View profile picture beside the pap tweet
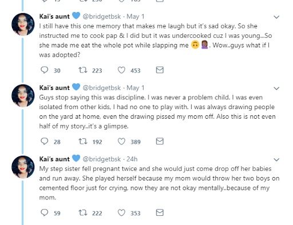The width and height of the screenshot is (293, 225). pos(23,25)
